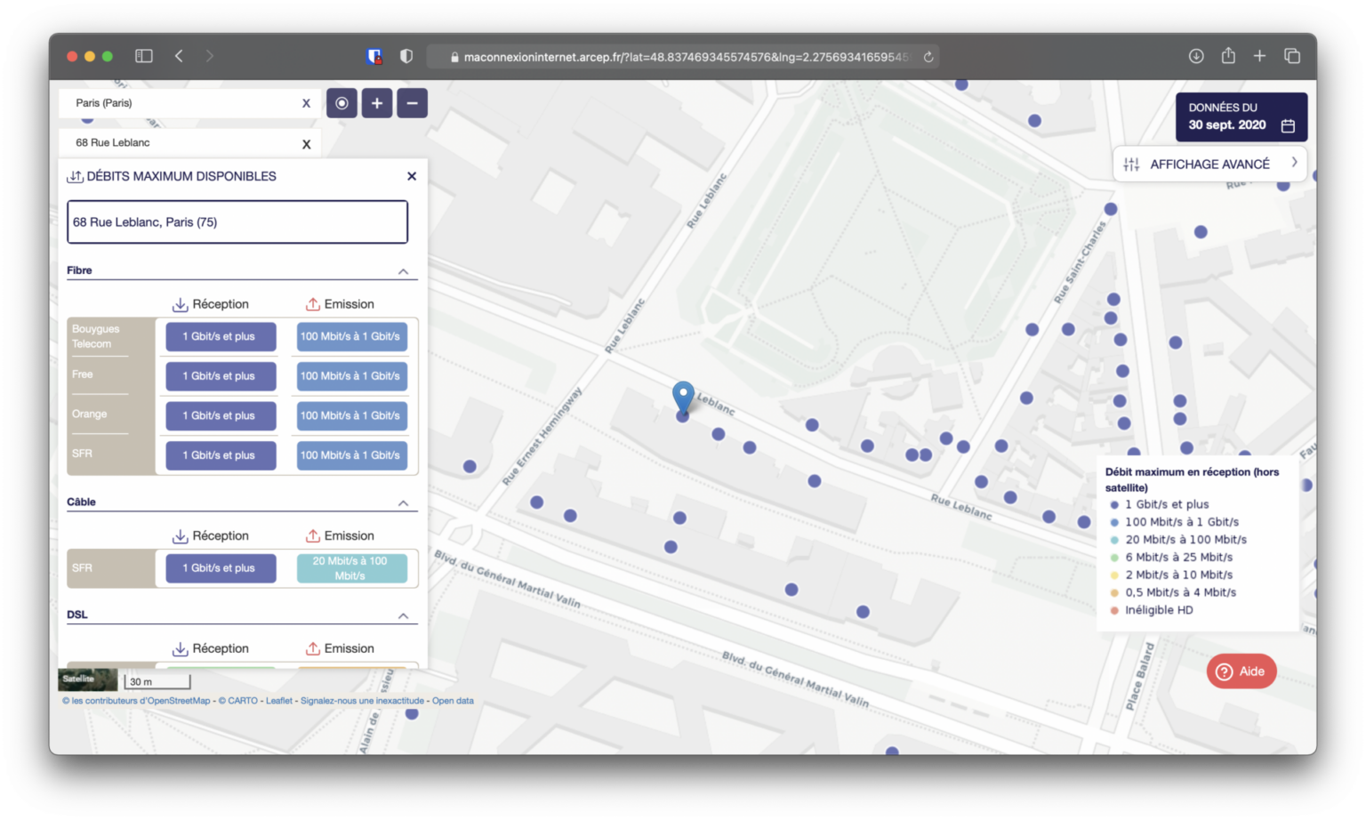The image size is (1366, 820).
Task: Click the 6 Mbit/s à 25 Mbit/s legend dot
Action: pos(1114,558)
